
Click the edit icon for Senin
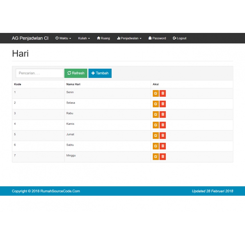(x=156, y=93)
